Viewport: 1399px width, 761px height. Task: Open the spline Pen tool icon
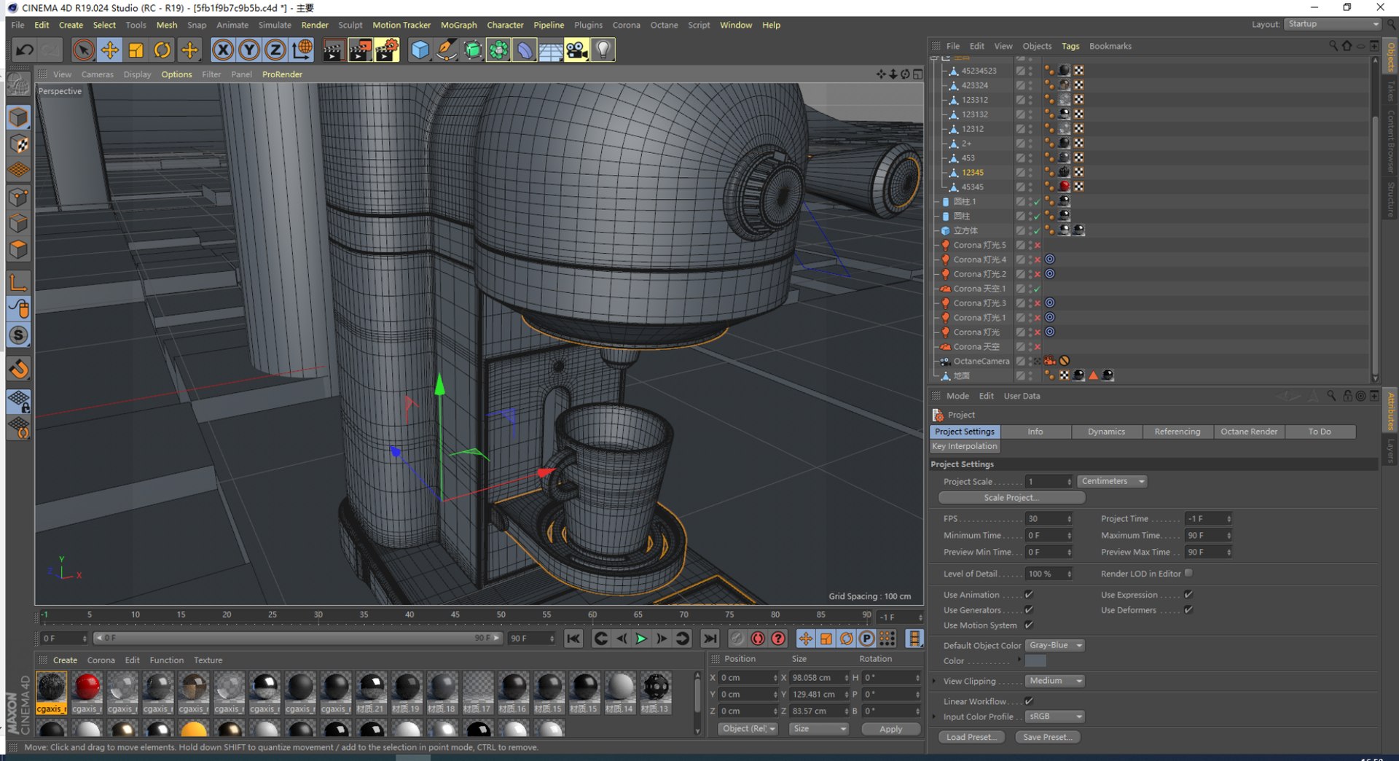click(x=447, y=50)
